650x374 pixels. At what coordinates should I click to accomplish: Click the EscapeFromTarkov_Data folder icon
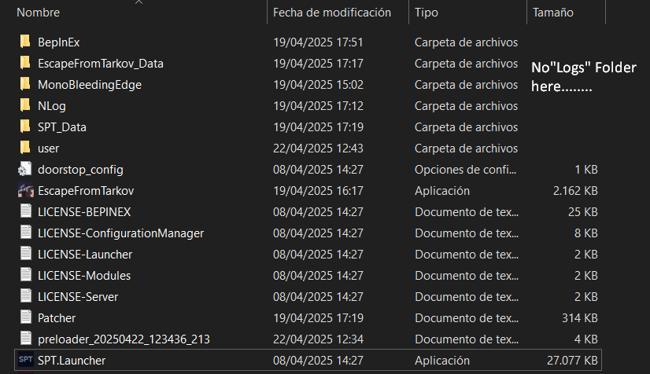(25, 63)
